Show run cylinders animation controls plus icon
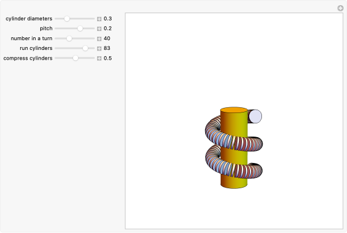Screen dimensions: 347x233 (99, 48)
